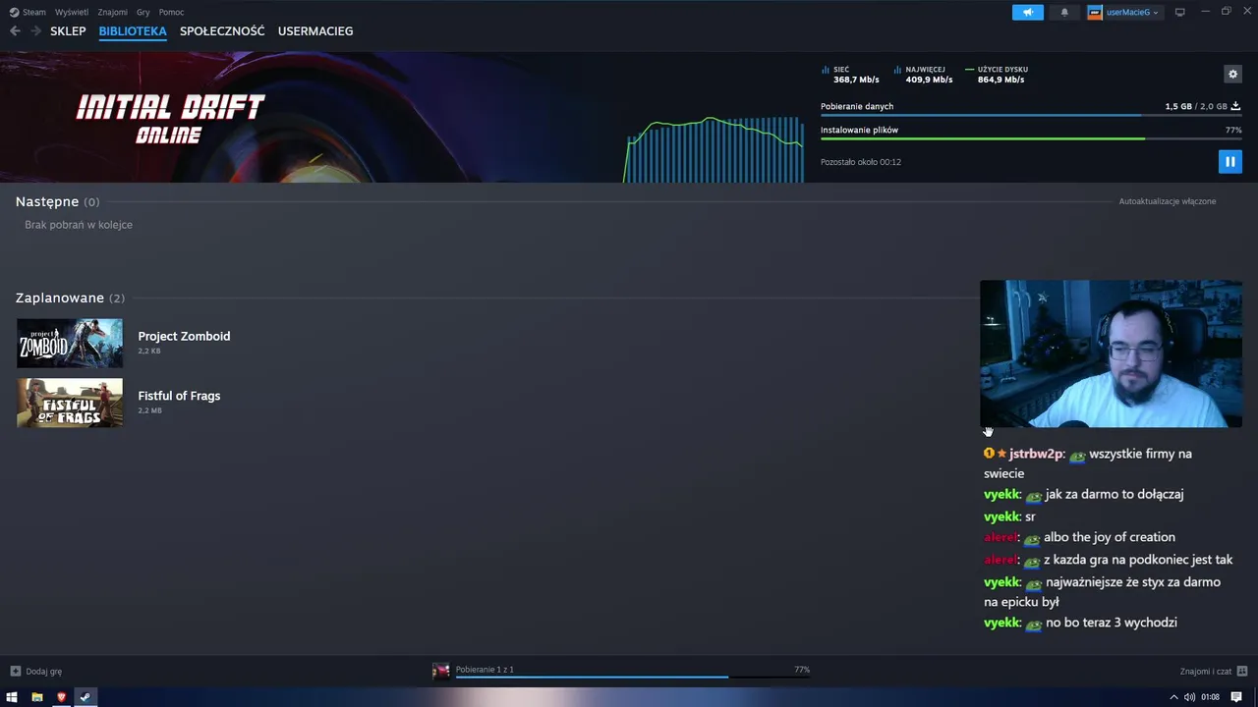Click Pobieranie 1 z 1 status text

coord(485,670)
